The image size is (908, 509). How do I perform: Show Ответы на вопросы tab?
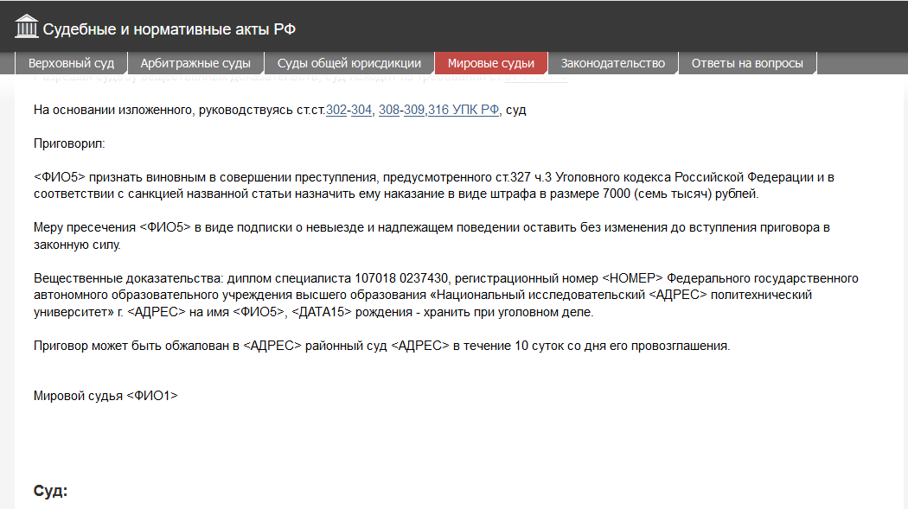coord(747,63)
